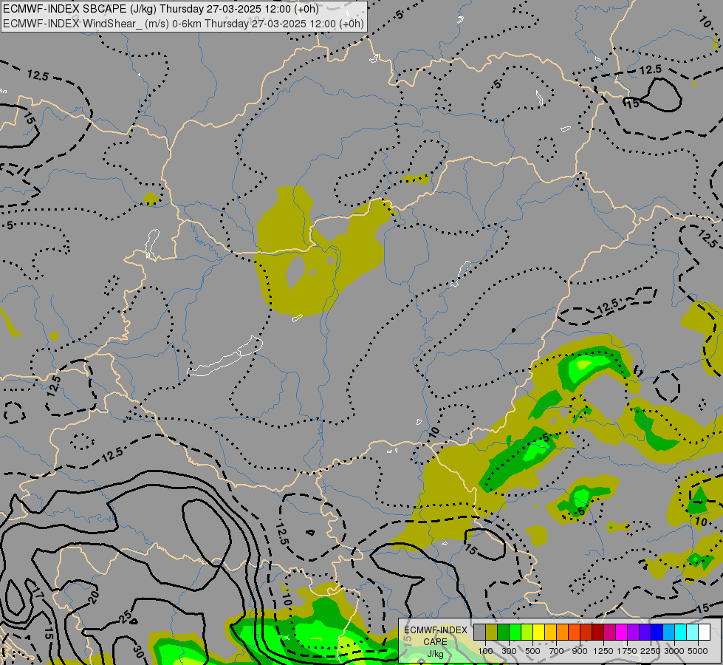Pick the dark maroon legend swatch
Image resolution: width=723 pixels, height=665 pixels.
tap(597, 632)
